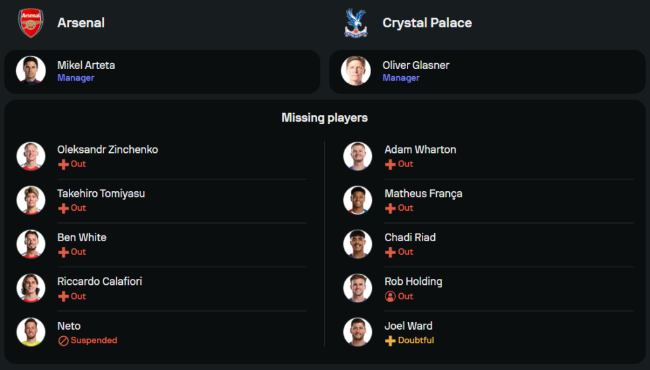Viewport: 650px width, 370px height.
Task: Open Oliver Glasner's manager photo
Action: point(356,71)
